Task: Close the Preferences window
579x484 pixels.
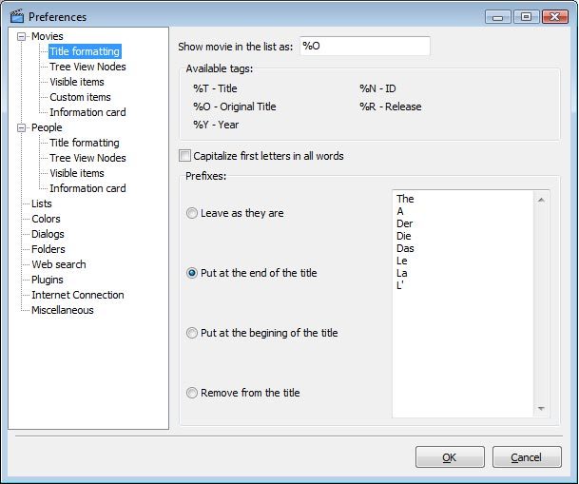Action: (554, 17)
